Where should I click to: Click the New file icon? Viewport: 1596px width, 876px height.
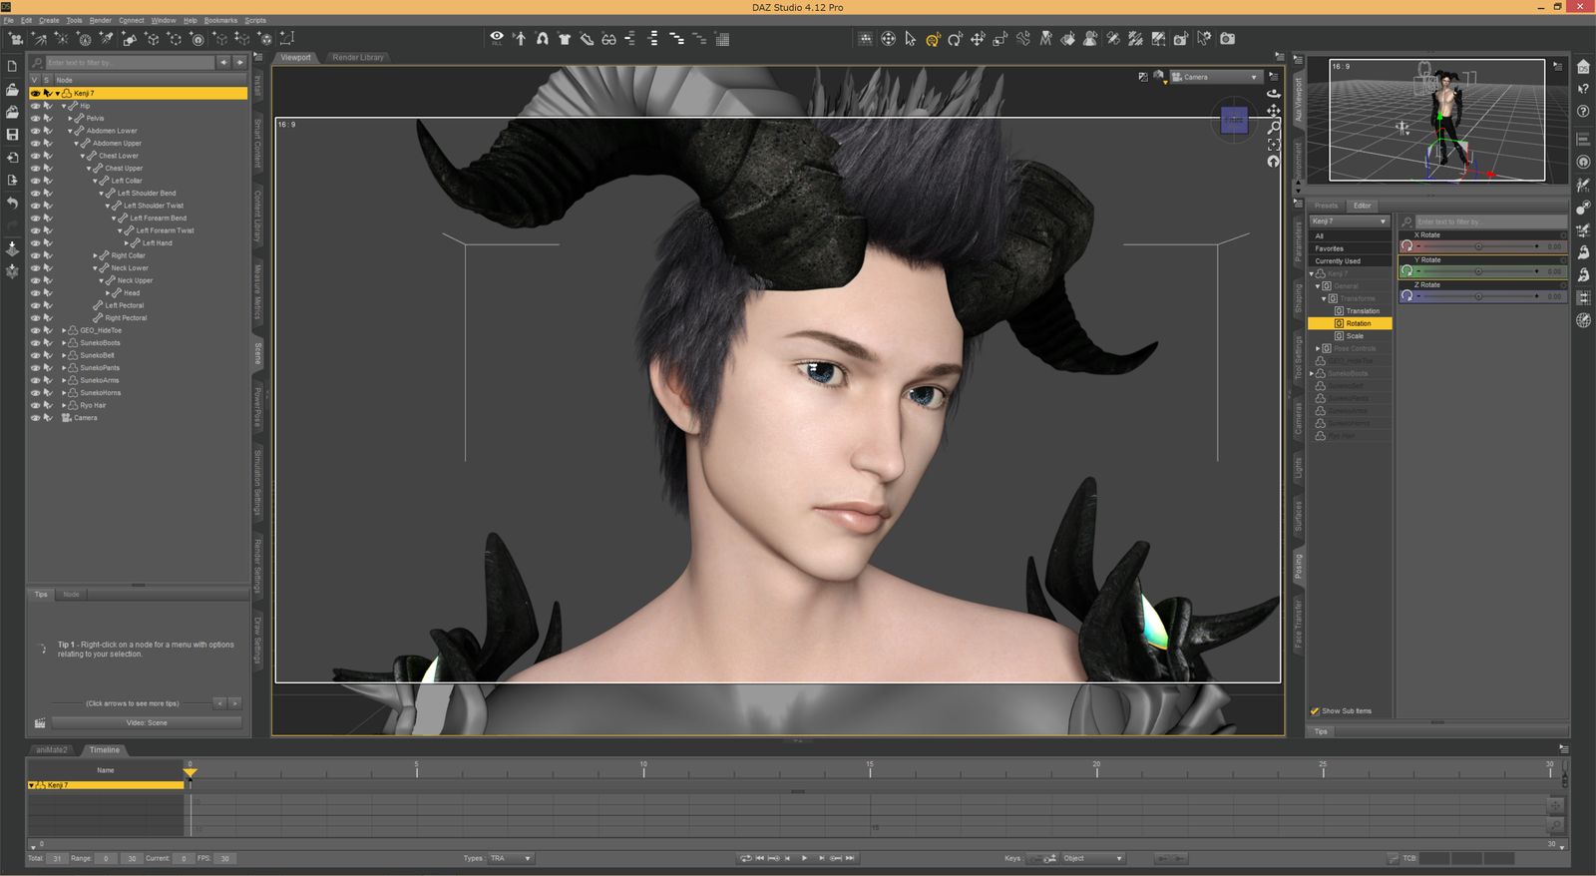pos(12,66)
